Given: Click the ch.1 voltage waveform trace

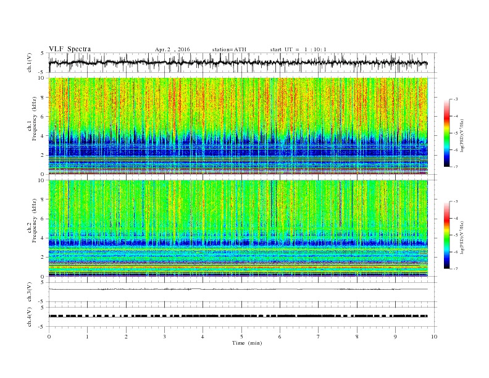Looking at the screenshot, I should [x=238, y=62].
